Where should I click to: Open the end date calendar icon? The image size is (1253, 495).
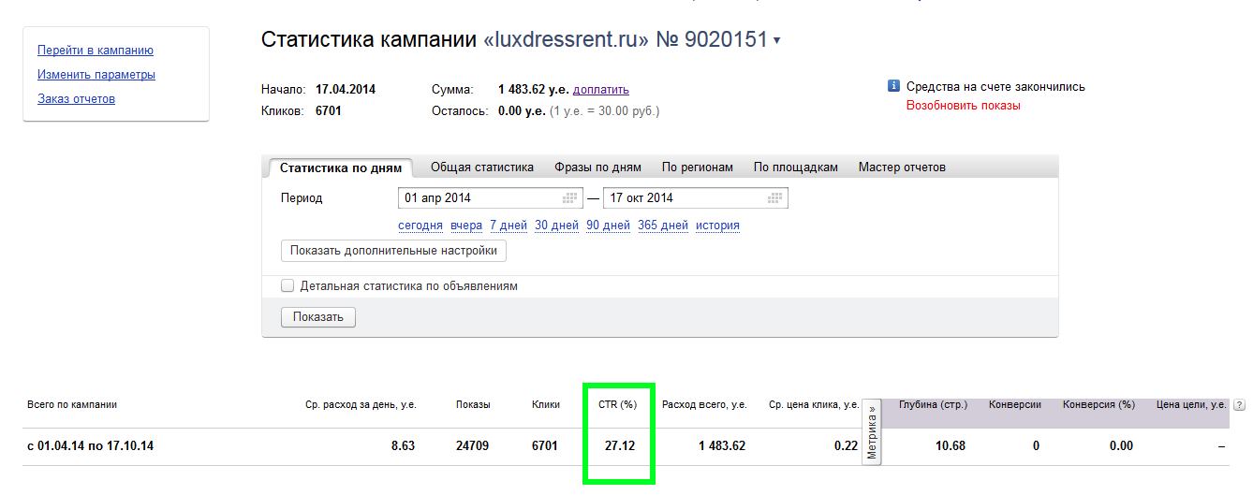pyautogui.click(x=774, y=198)
